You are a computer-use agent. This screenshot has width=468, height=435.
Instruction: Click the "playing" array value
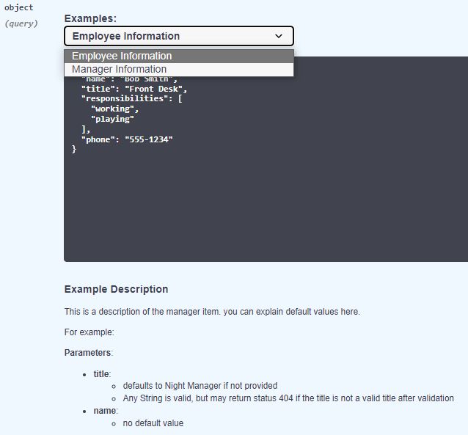point(112,119)
